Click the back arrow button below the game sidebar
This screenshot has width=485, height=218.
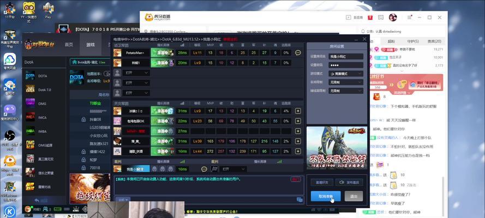[x=41, y=200]
